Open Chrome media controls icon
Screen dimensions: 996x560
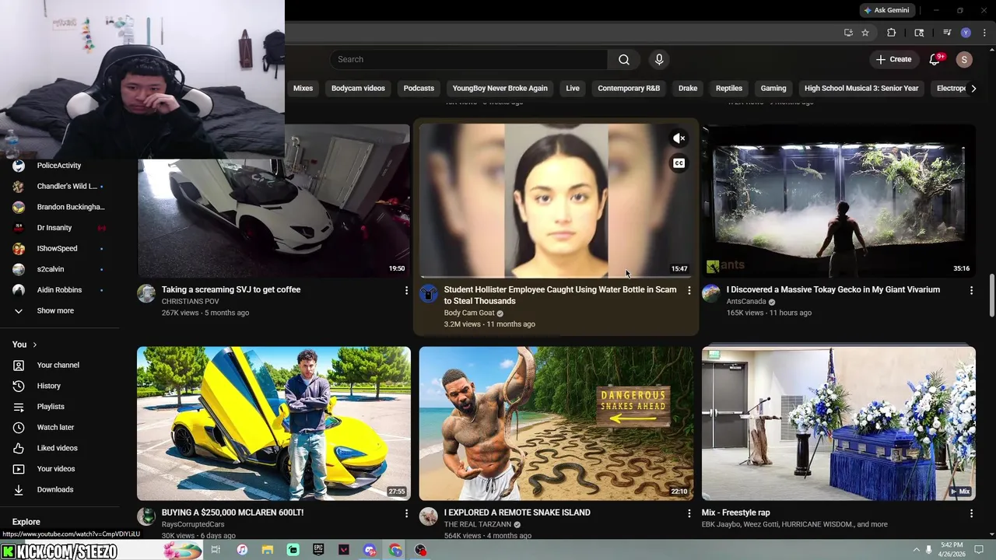(947, 33)
